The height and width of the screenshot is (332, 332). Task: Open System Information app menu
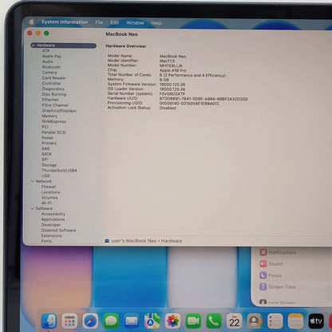[x=65, y=22]
